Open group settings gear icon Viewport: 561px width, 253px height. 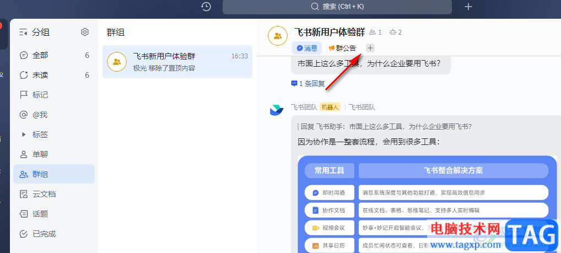[85, 32]
